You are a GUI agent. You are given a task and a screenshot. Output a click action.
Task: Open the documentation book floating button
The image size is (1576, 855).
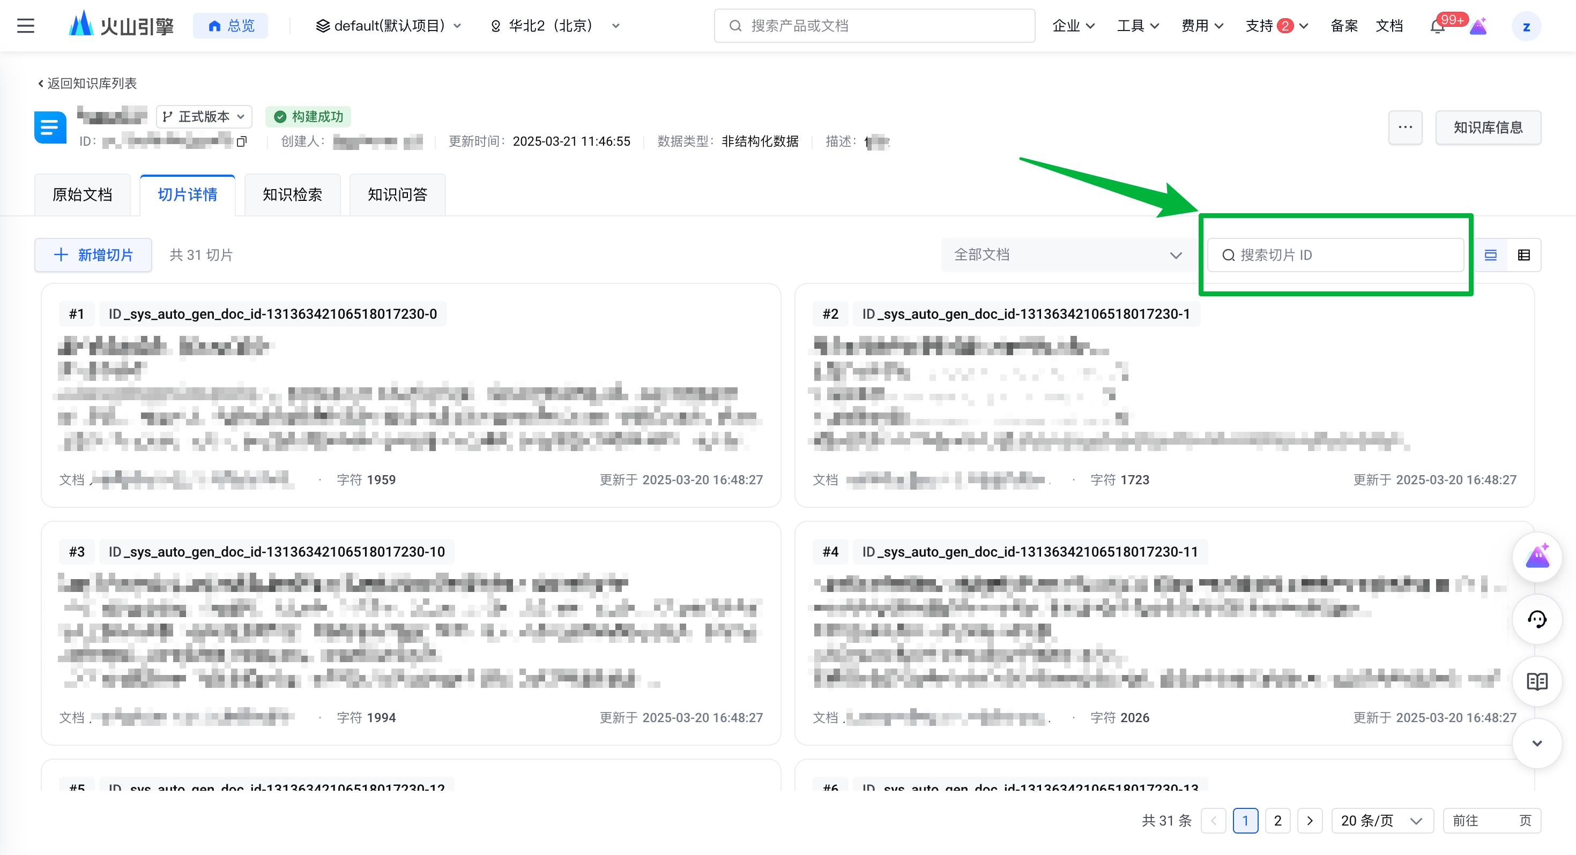tap(1537, 681)
